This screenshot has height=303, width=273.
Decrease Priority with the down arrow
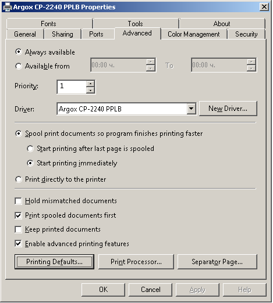pyautogui.click(x=90, y=91)
